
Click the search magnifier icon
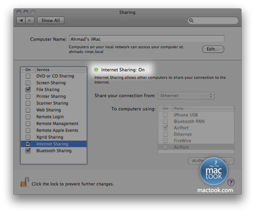(191, 20)
